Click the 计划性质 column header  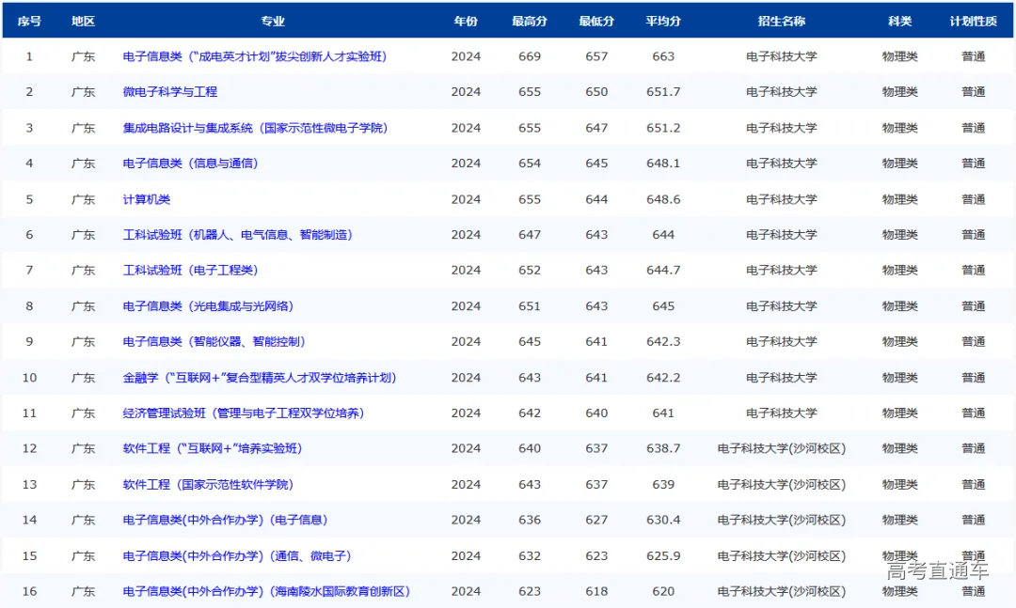973,22
